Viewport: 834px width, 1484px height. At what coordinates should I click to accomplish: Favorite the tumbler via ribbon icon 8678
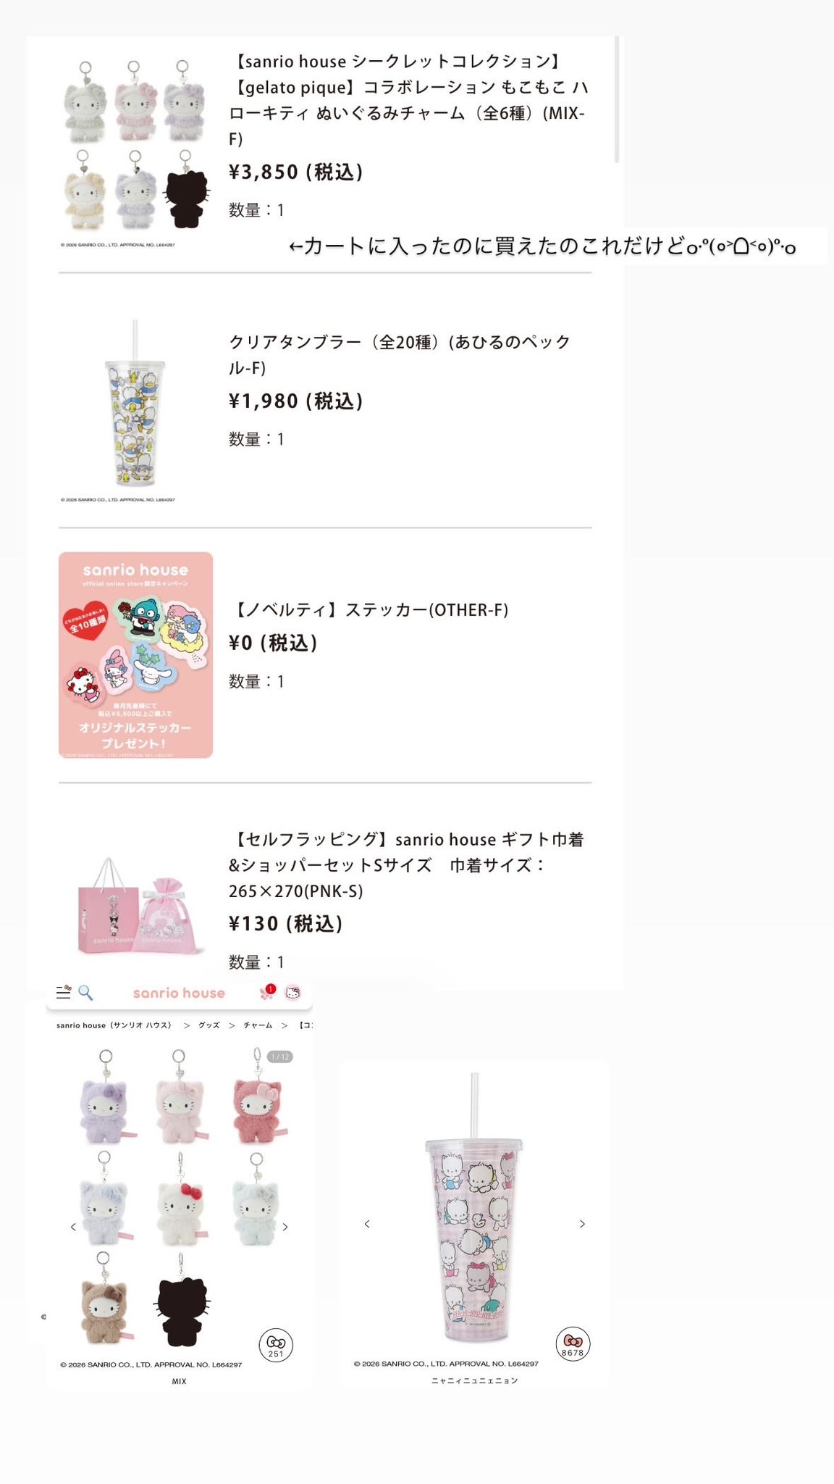[x=573, y=1344]
